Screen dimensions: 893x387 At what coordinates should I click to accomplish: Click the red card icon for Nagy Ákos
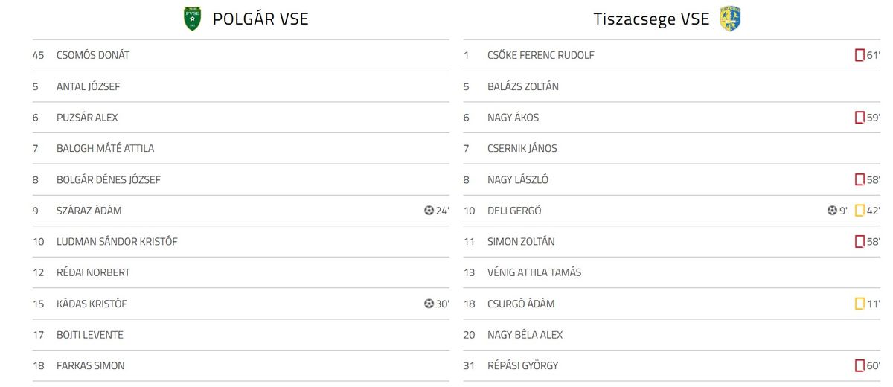pos(860,118)
